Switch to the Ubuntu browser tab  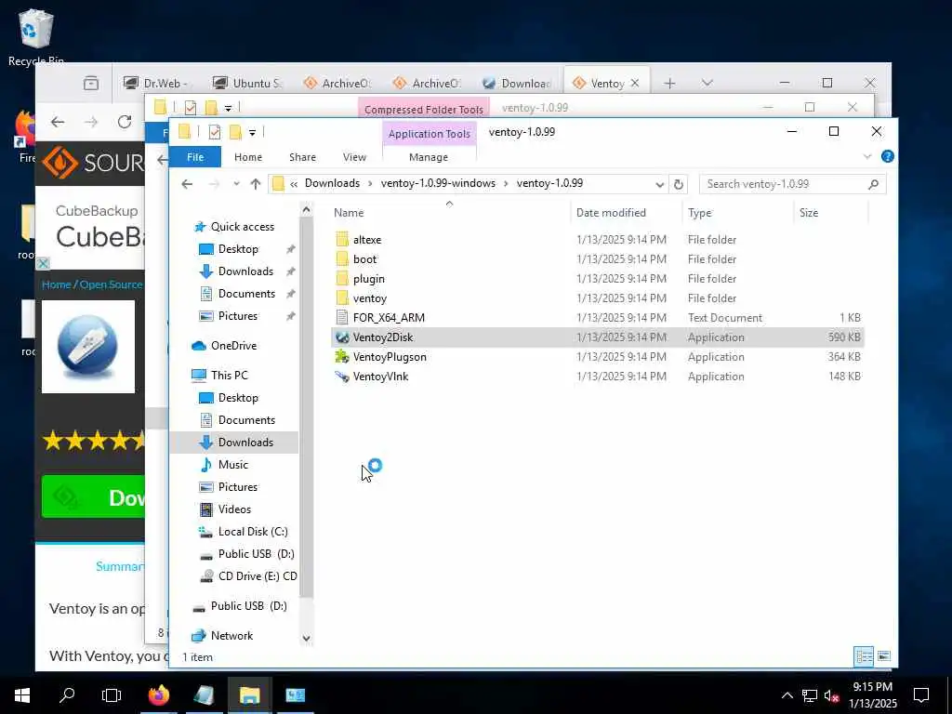pyautogui.click(x=249, y=83)
